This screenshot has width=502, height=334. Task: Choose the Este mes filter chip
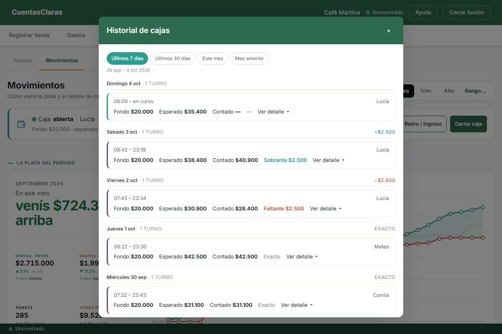click(213, 58)
